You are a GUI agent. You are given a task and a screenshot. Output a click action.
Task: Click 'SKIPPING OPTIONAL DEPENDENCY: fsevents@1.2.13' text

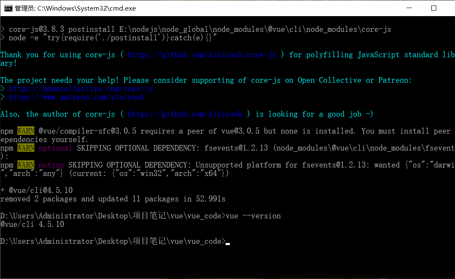(x=172, y=148)
